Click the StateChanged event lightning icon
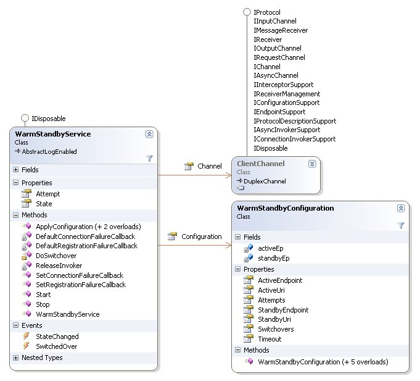The width and height of the screenshot is (420, 381). tap(25, 337)
